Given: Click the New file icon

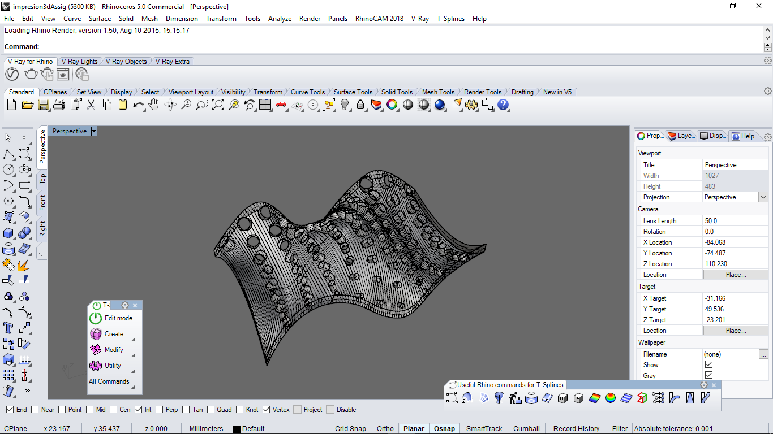Looking at the screenshot, I should pos(12,105).
